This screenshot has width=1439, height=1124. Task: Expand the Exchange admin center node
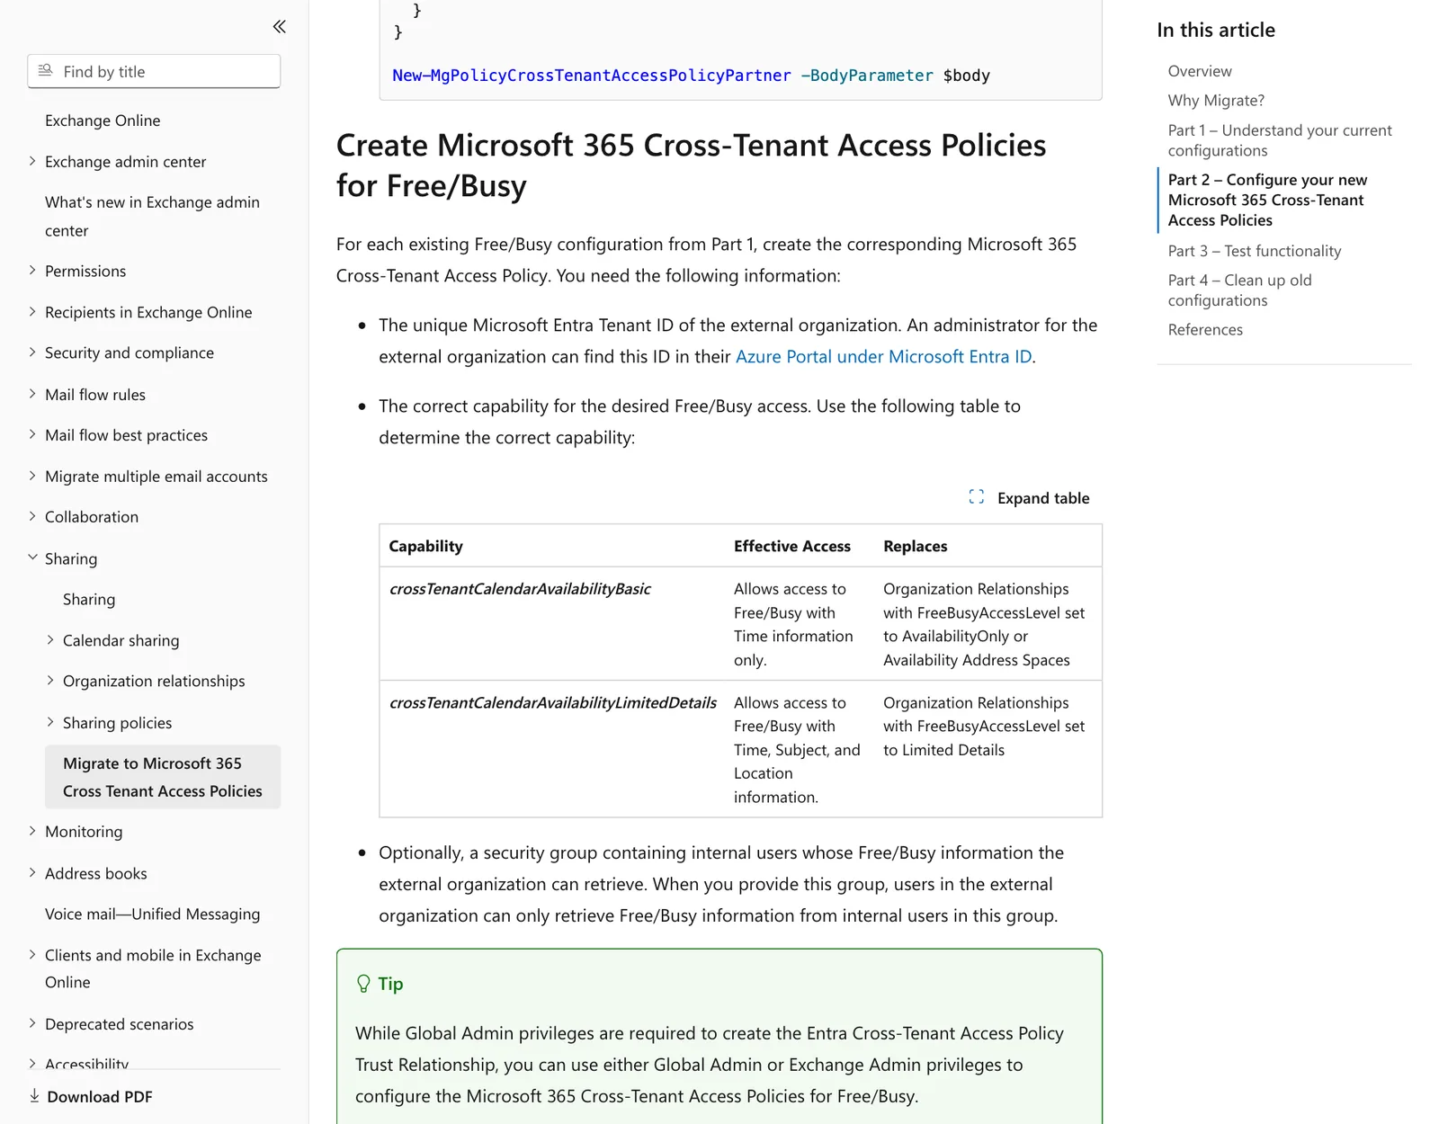[x=32, y=161]
